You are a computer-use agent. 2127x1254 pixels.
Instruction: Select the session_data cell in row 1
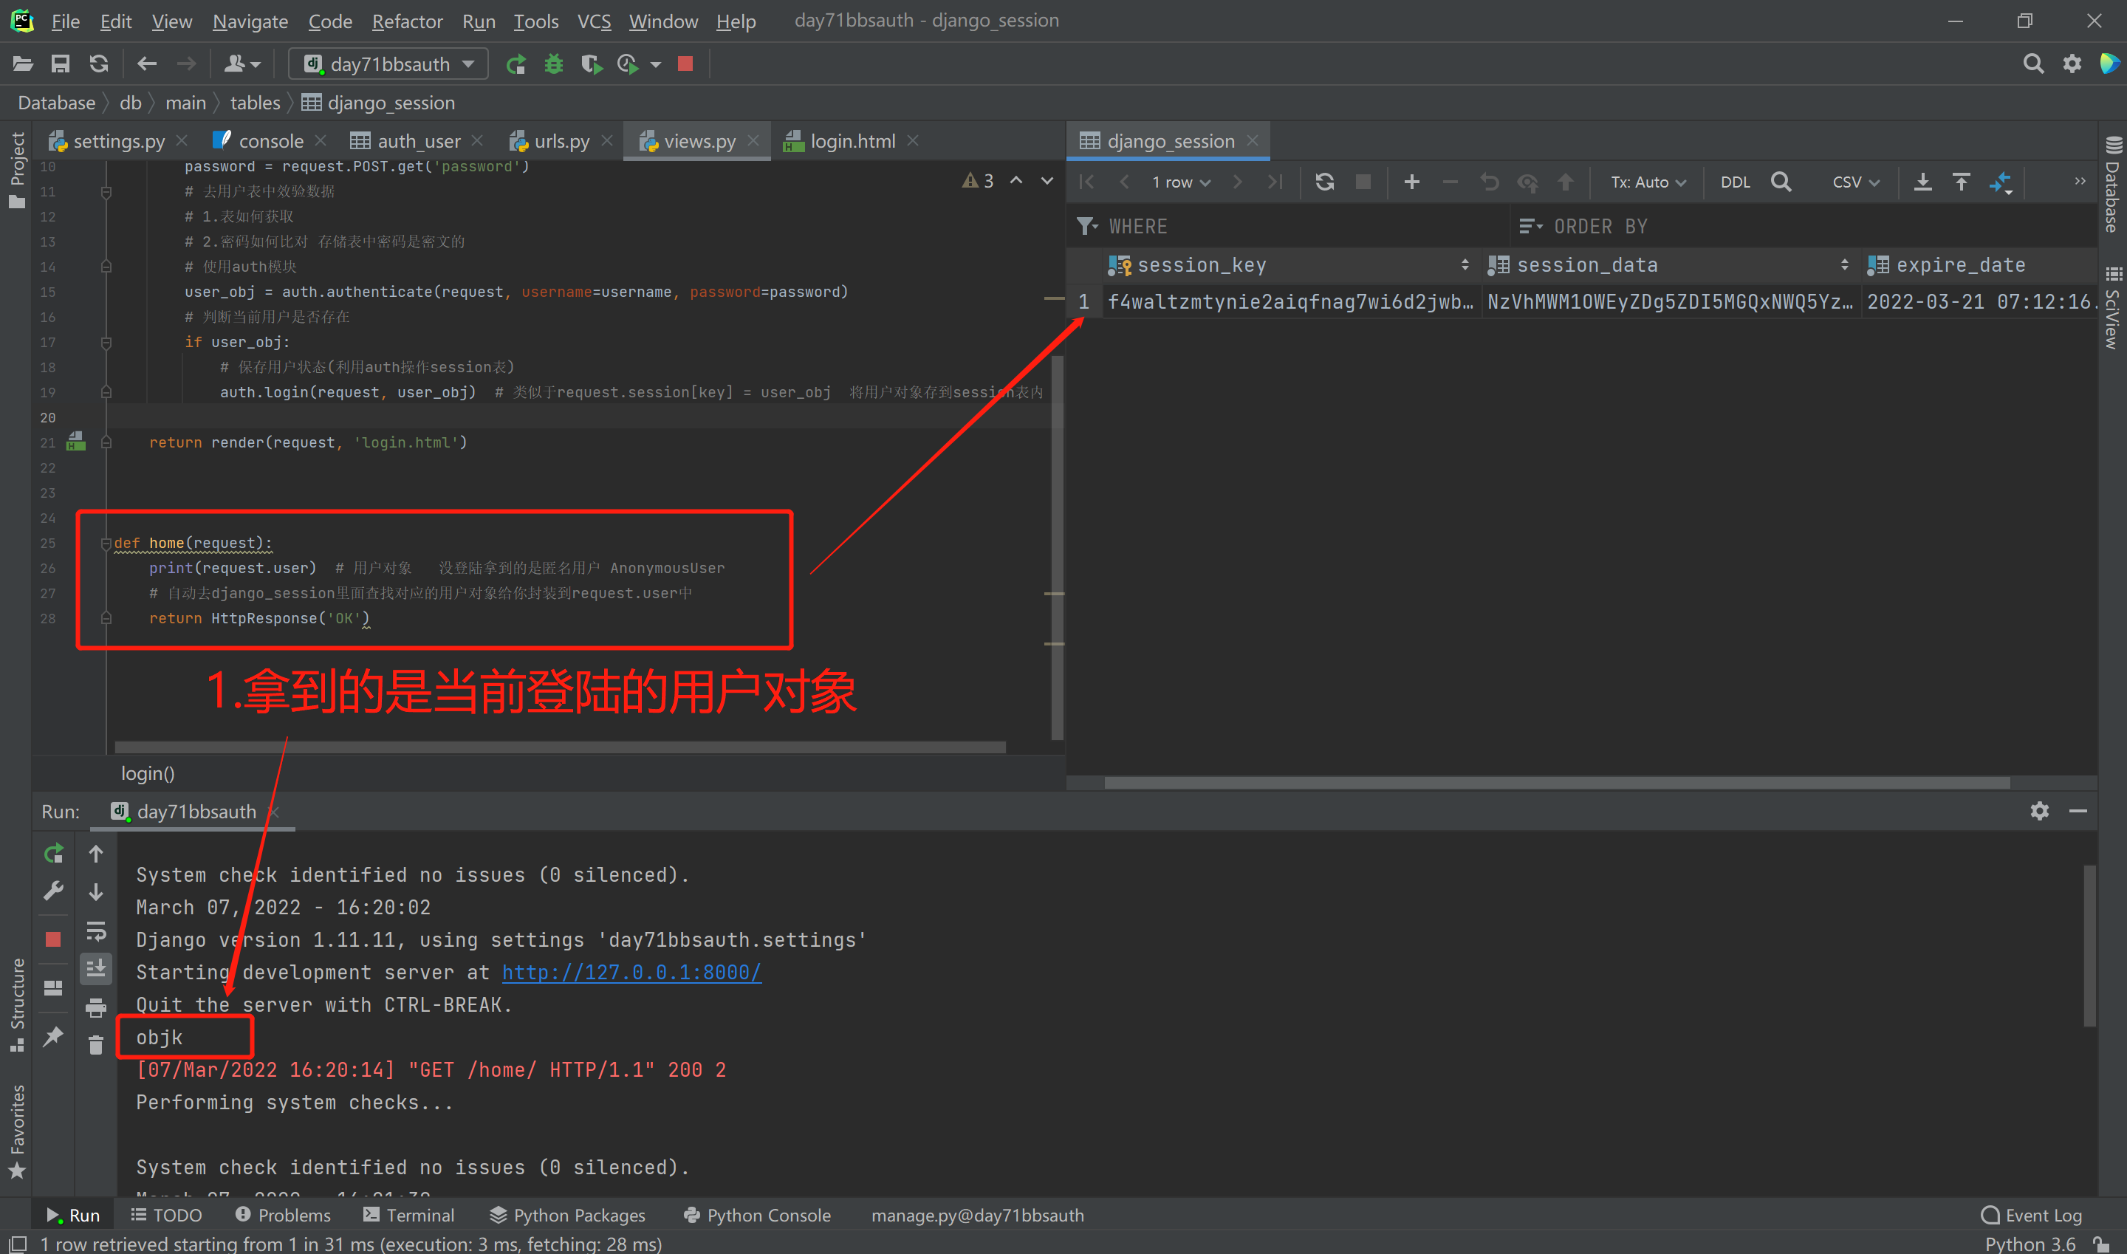click(x=1670, y=301)
